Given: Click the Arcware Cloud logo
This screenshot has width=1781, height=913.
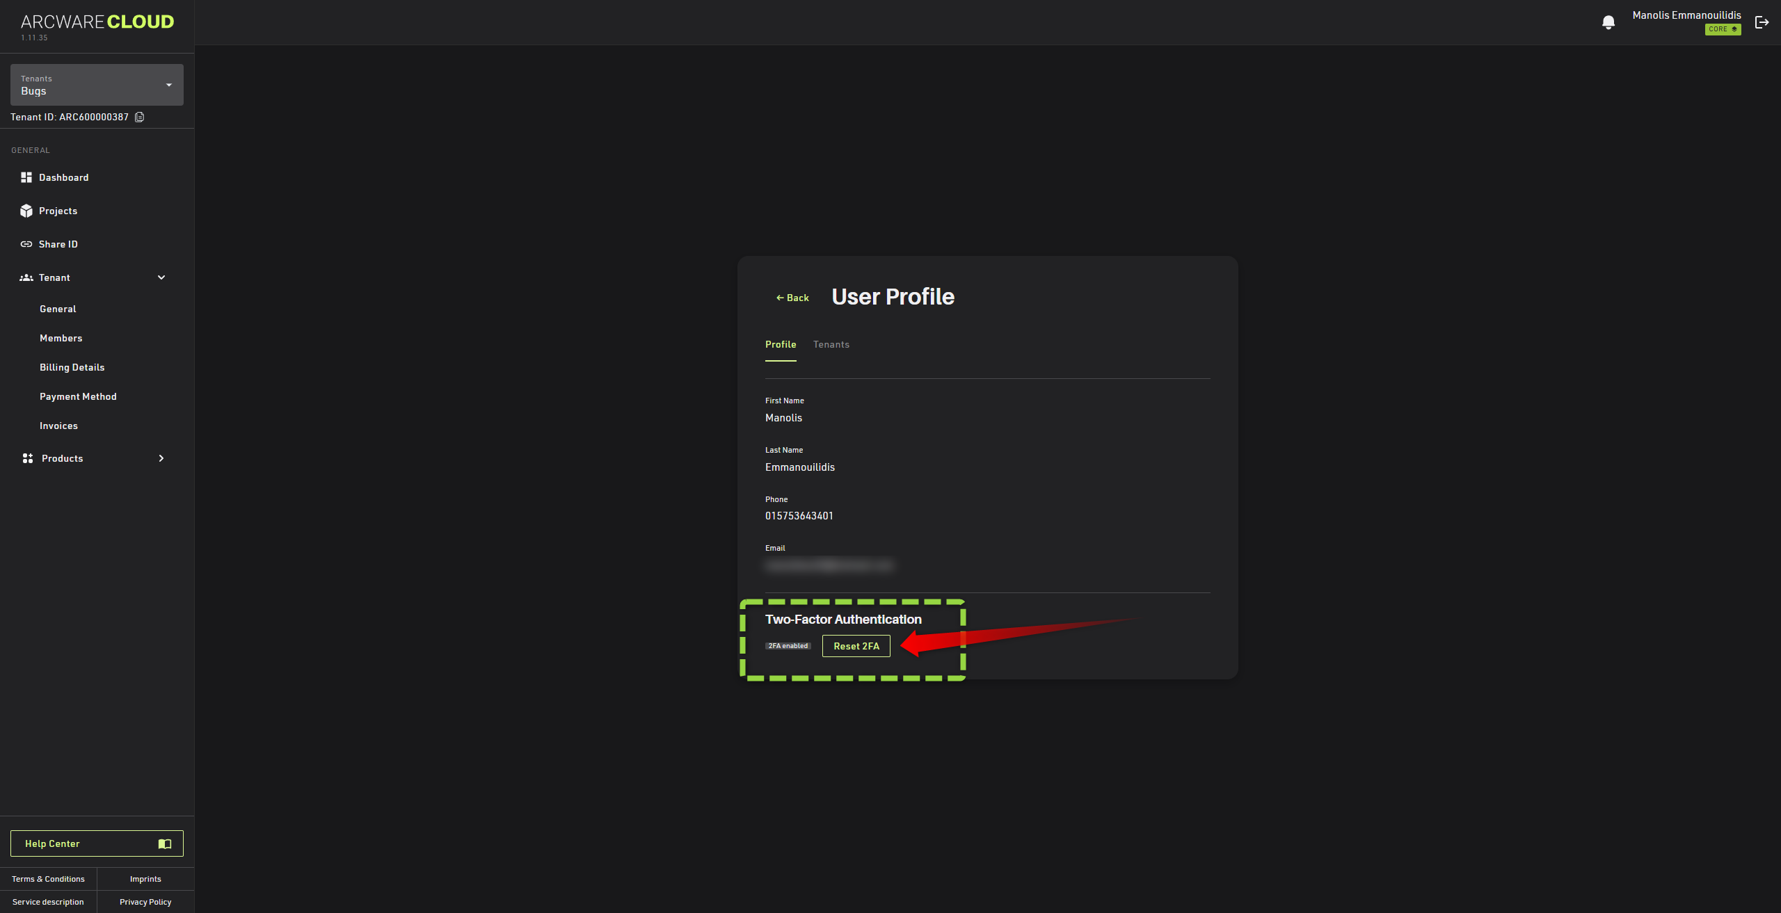Looking at the screenshot, I should point(97,22).
